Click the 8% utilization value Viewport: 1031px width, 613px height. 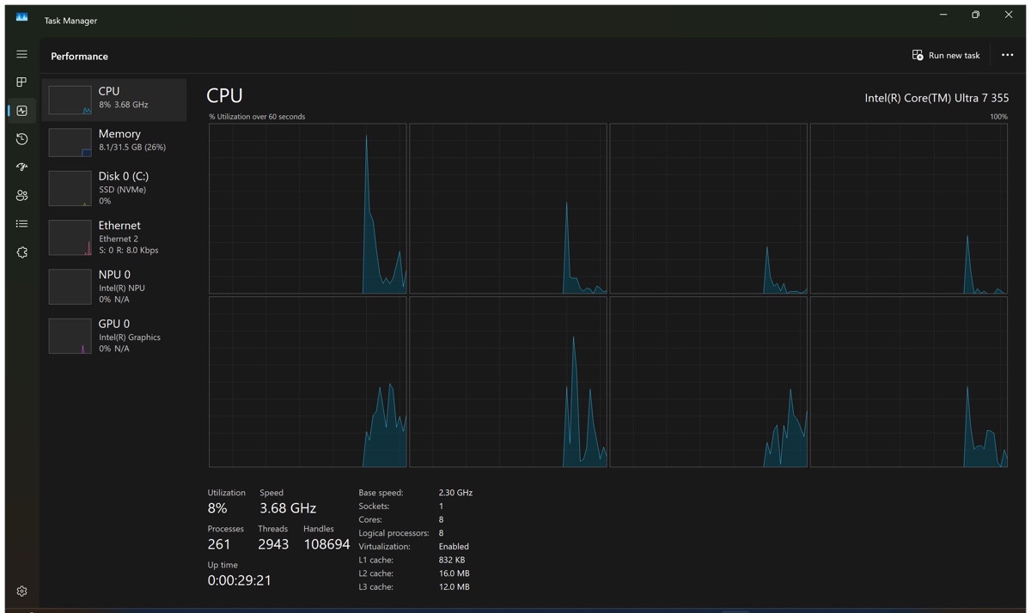click(x=217, y=508)
